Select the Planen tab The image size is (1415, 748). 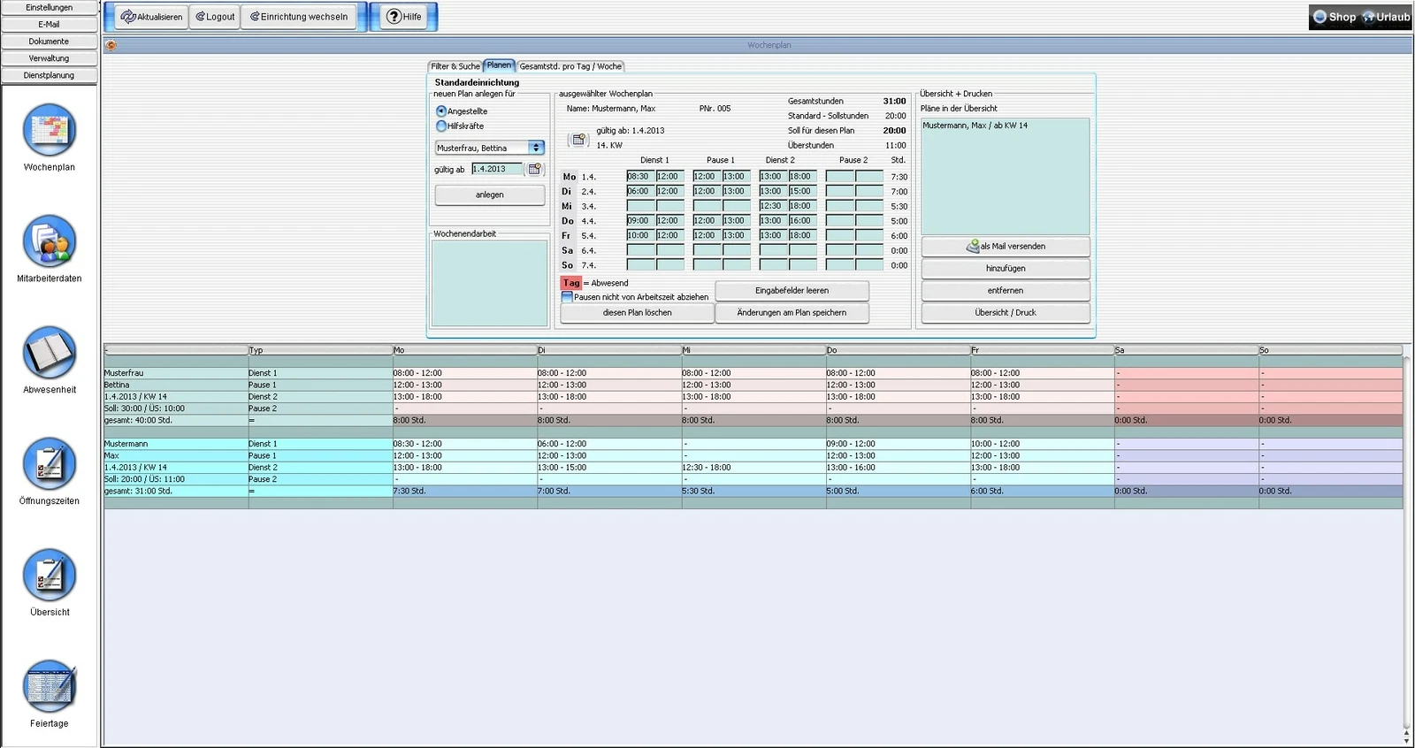(x=499, y=65)
